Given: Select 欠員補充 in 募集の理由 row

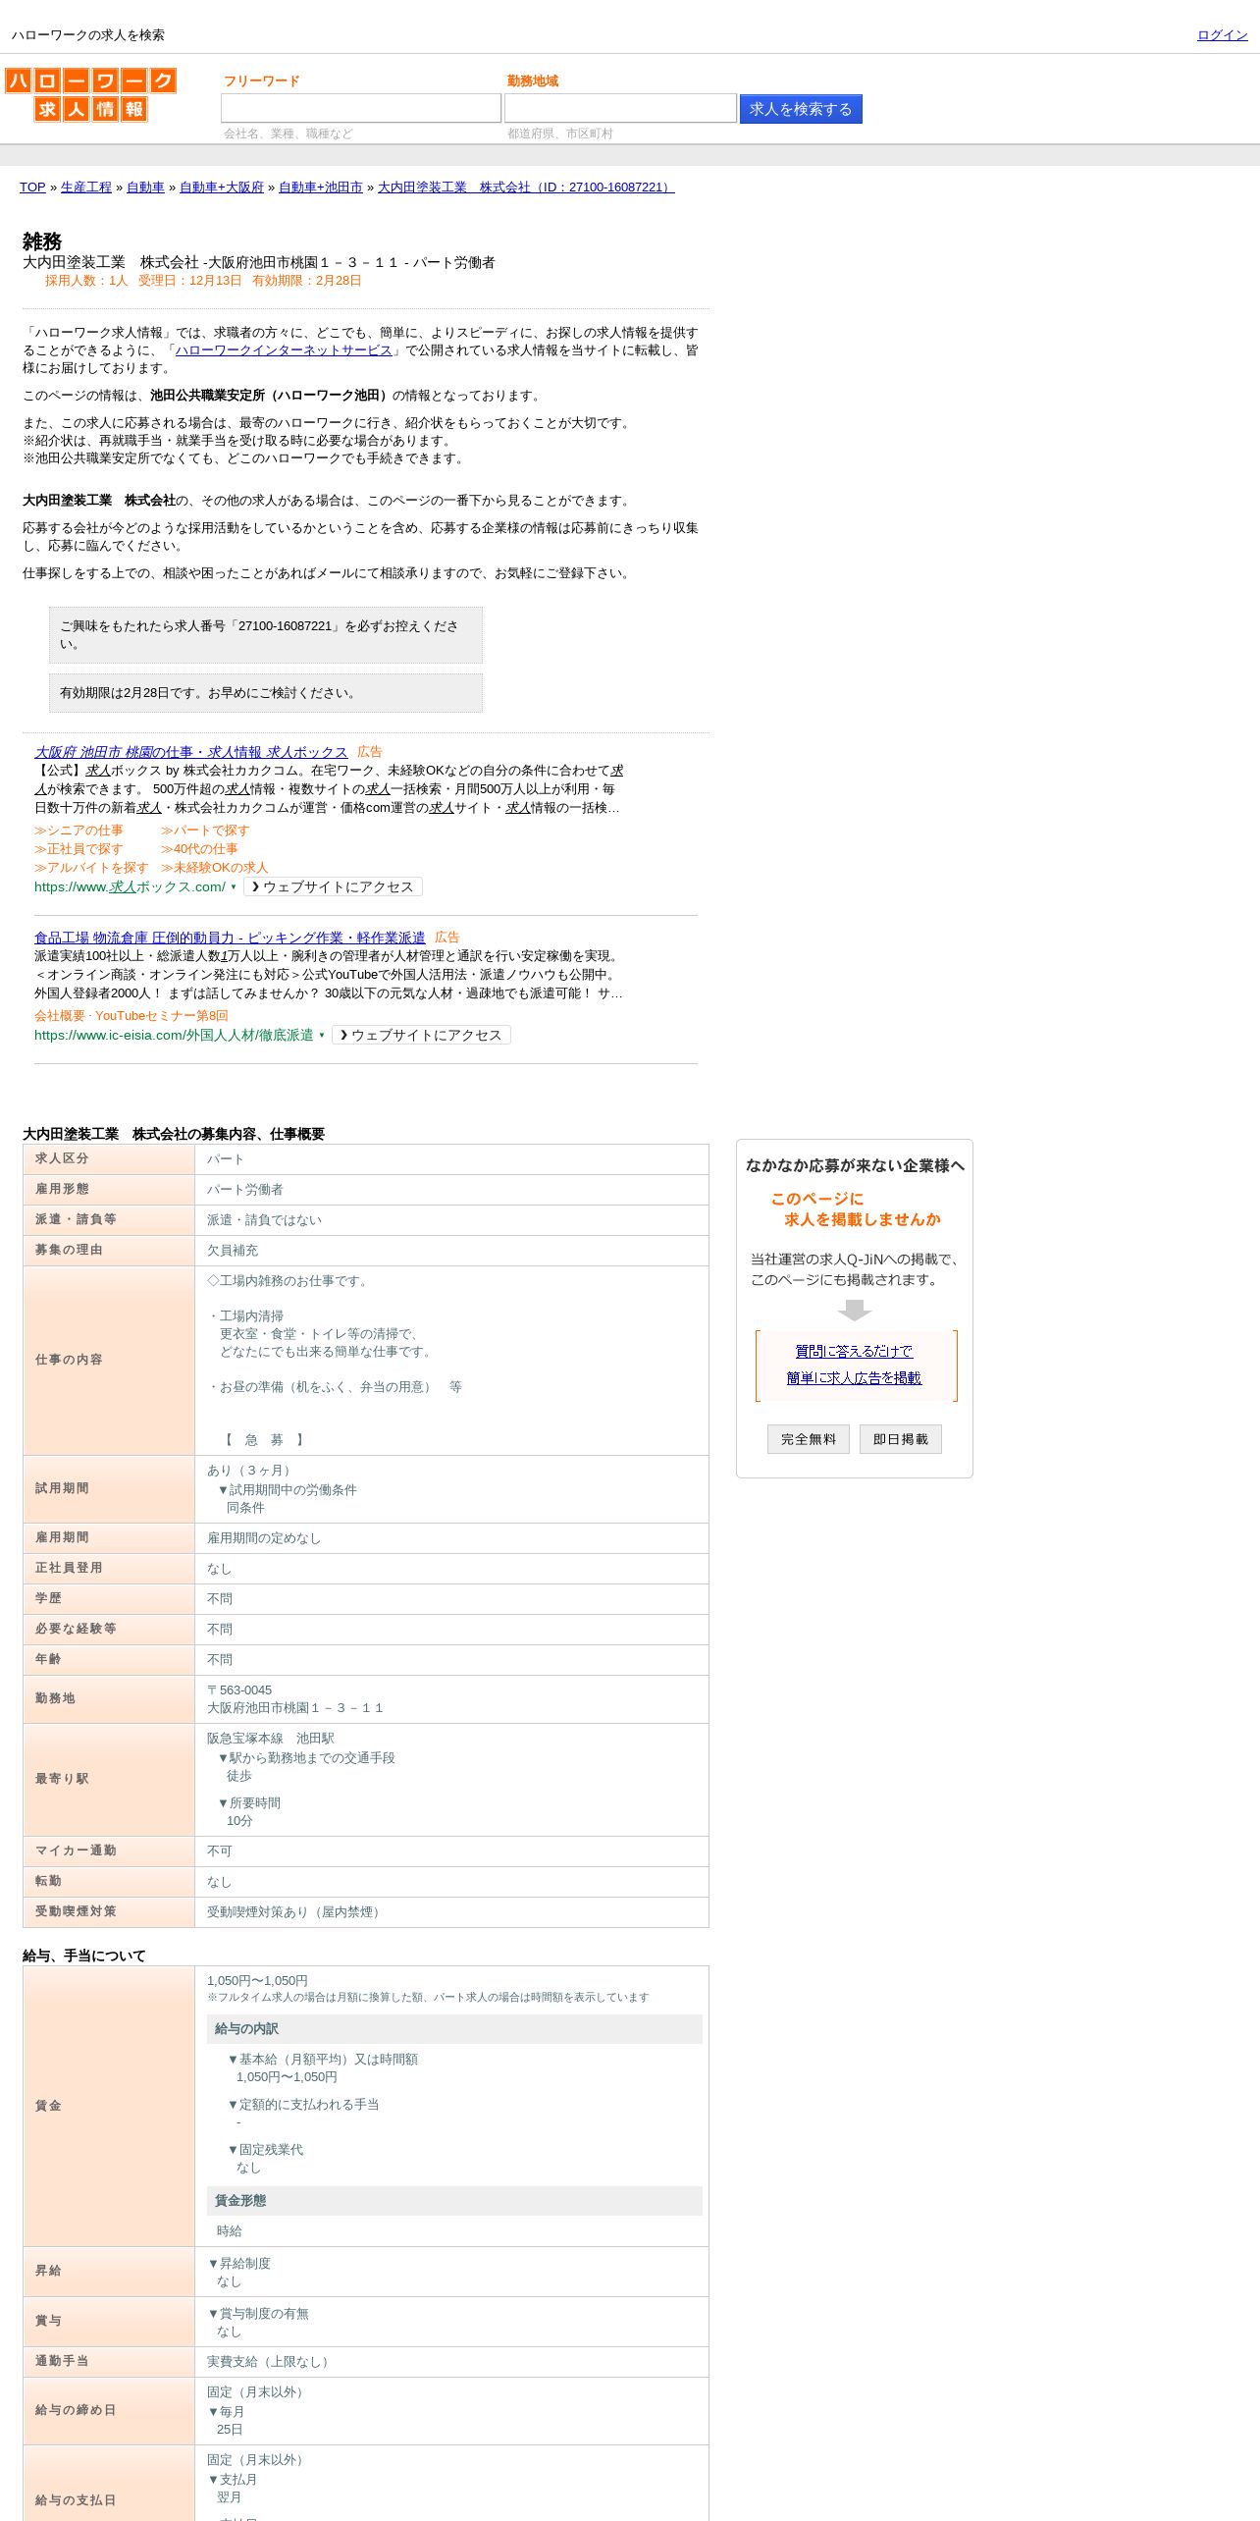Looking at the screenshot, I should tap(233, 1251).
